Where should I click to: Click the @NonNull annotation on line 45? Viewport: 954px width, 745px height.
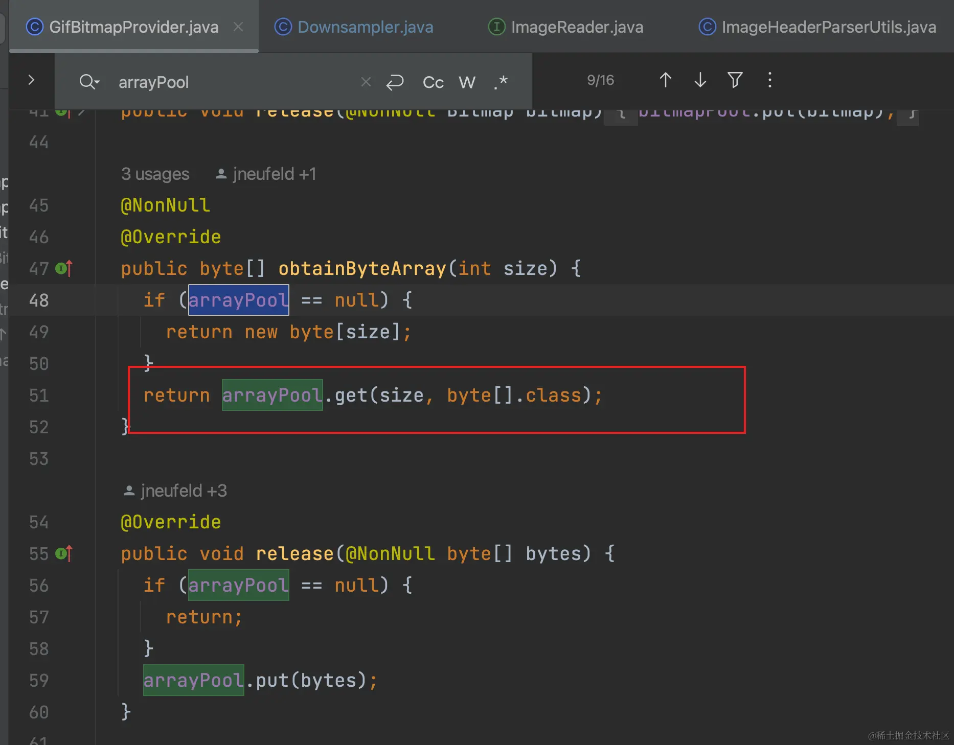tap(165, 205)
